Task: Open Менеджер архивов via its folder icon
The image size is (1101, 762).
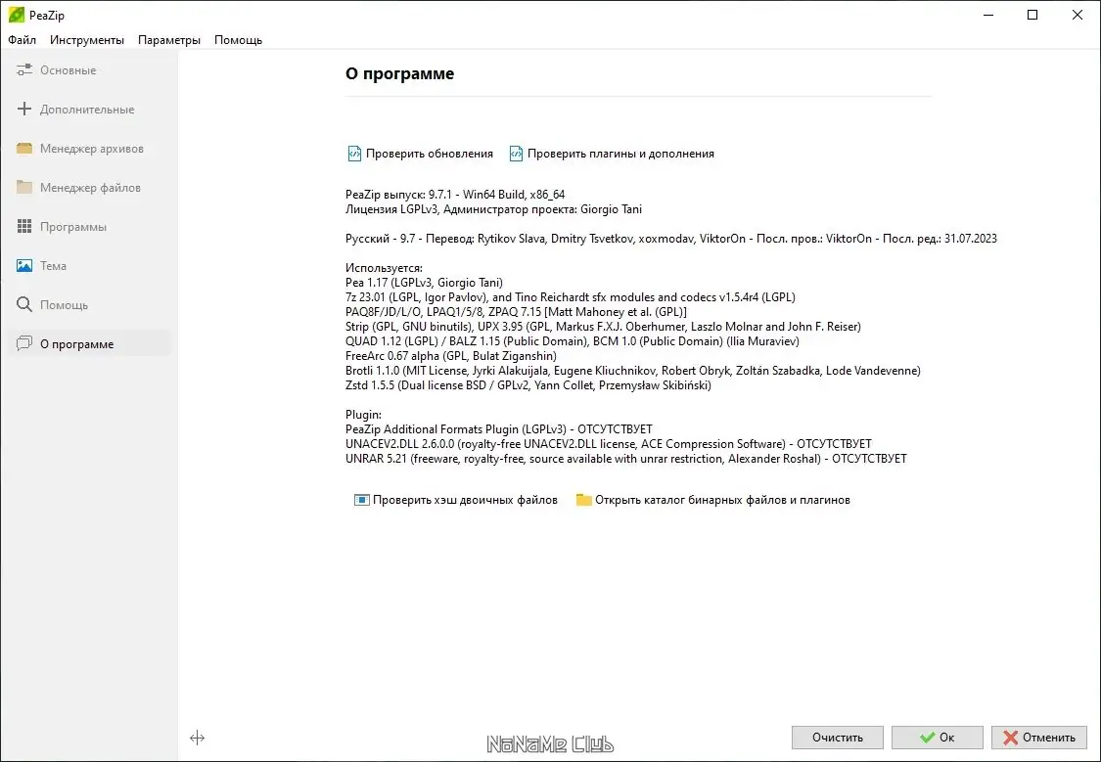Action: tap(24, 149)
